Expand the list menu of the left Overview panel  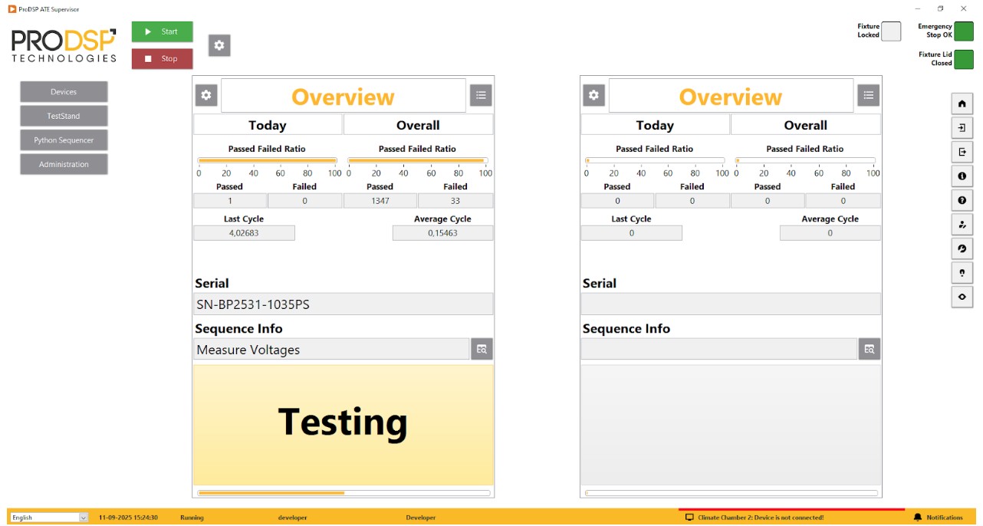point(481,95)
